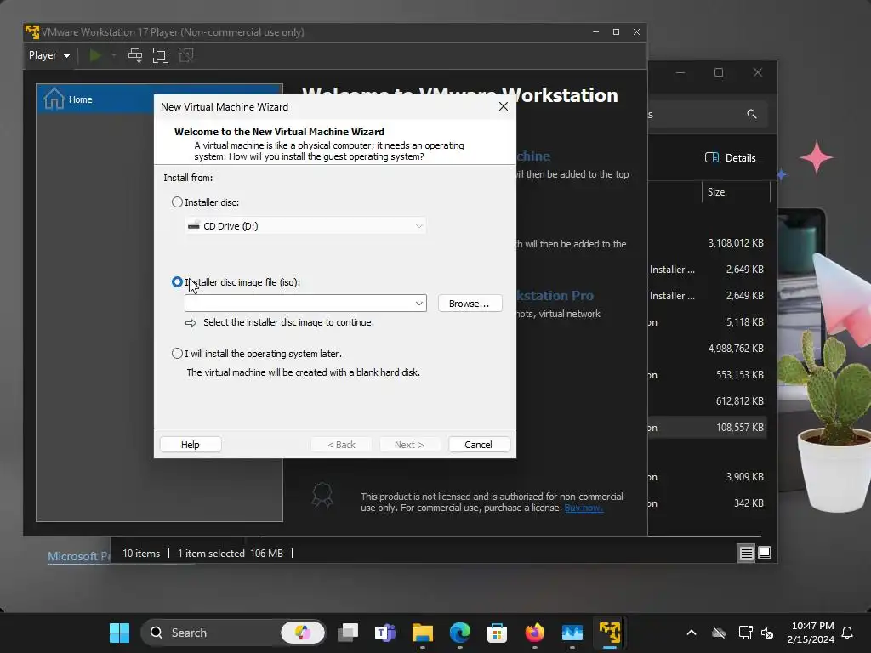Expand the power options arrow beside play
This screenshot has width=871, height=653.
(114, 55)
